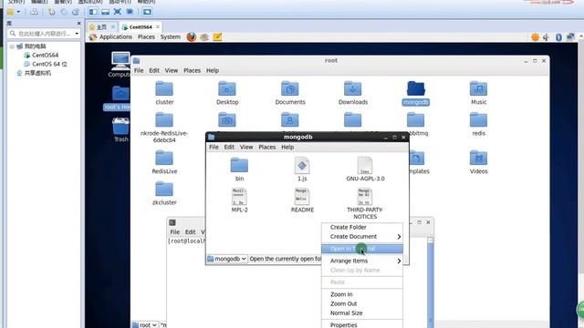Select the README file in mongodb window
Viewport: 584px width, 328px height.
click(x=302, y=200)
